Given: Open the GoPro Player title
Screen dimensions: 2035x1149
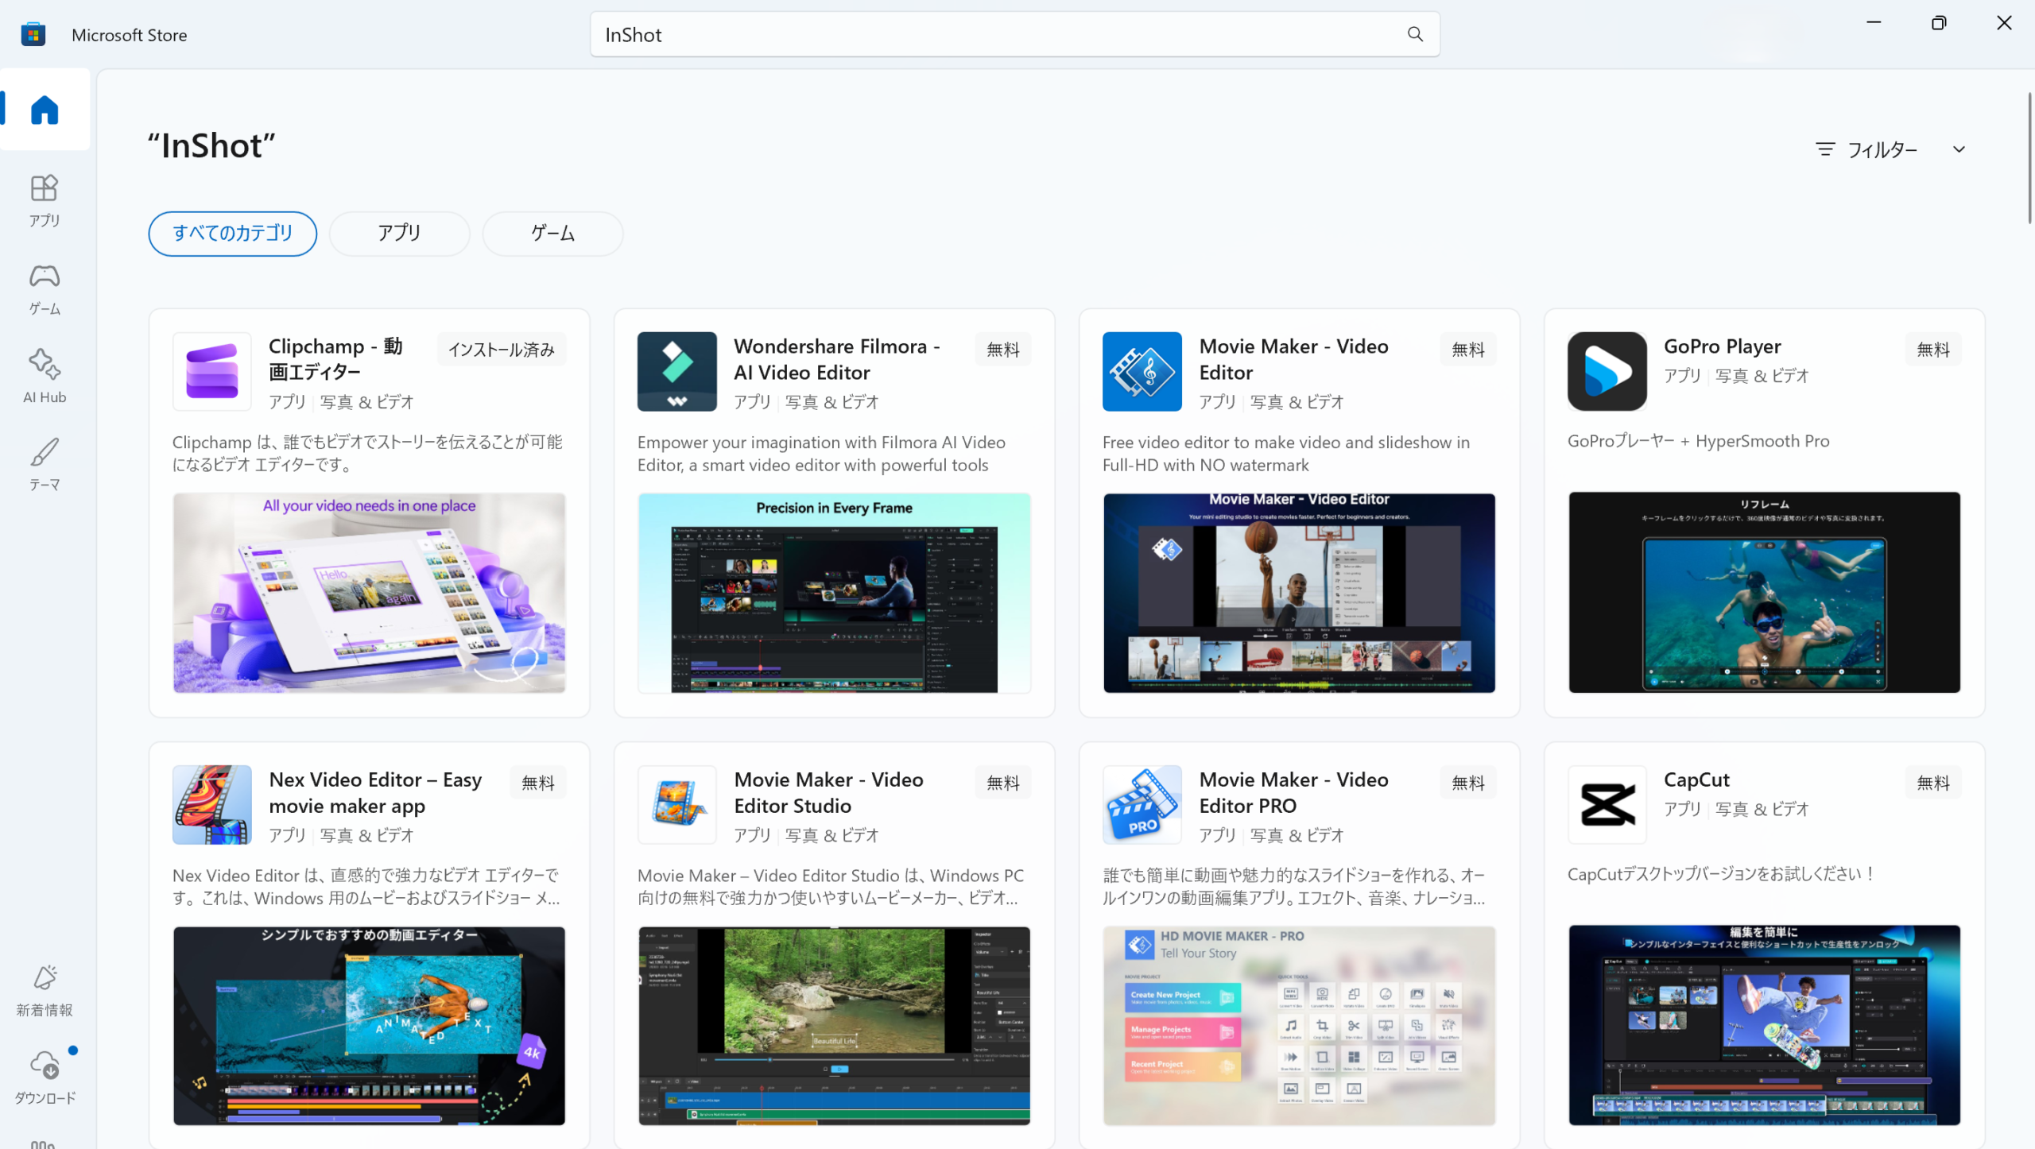Looking at the screenshot, I should pyautogui.click(x=1722, y=346).
